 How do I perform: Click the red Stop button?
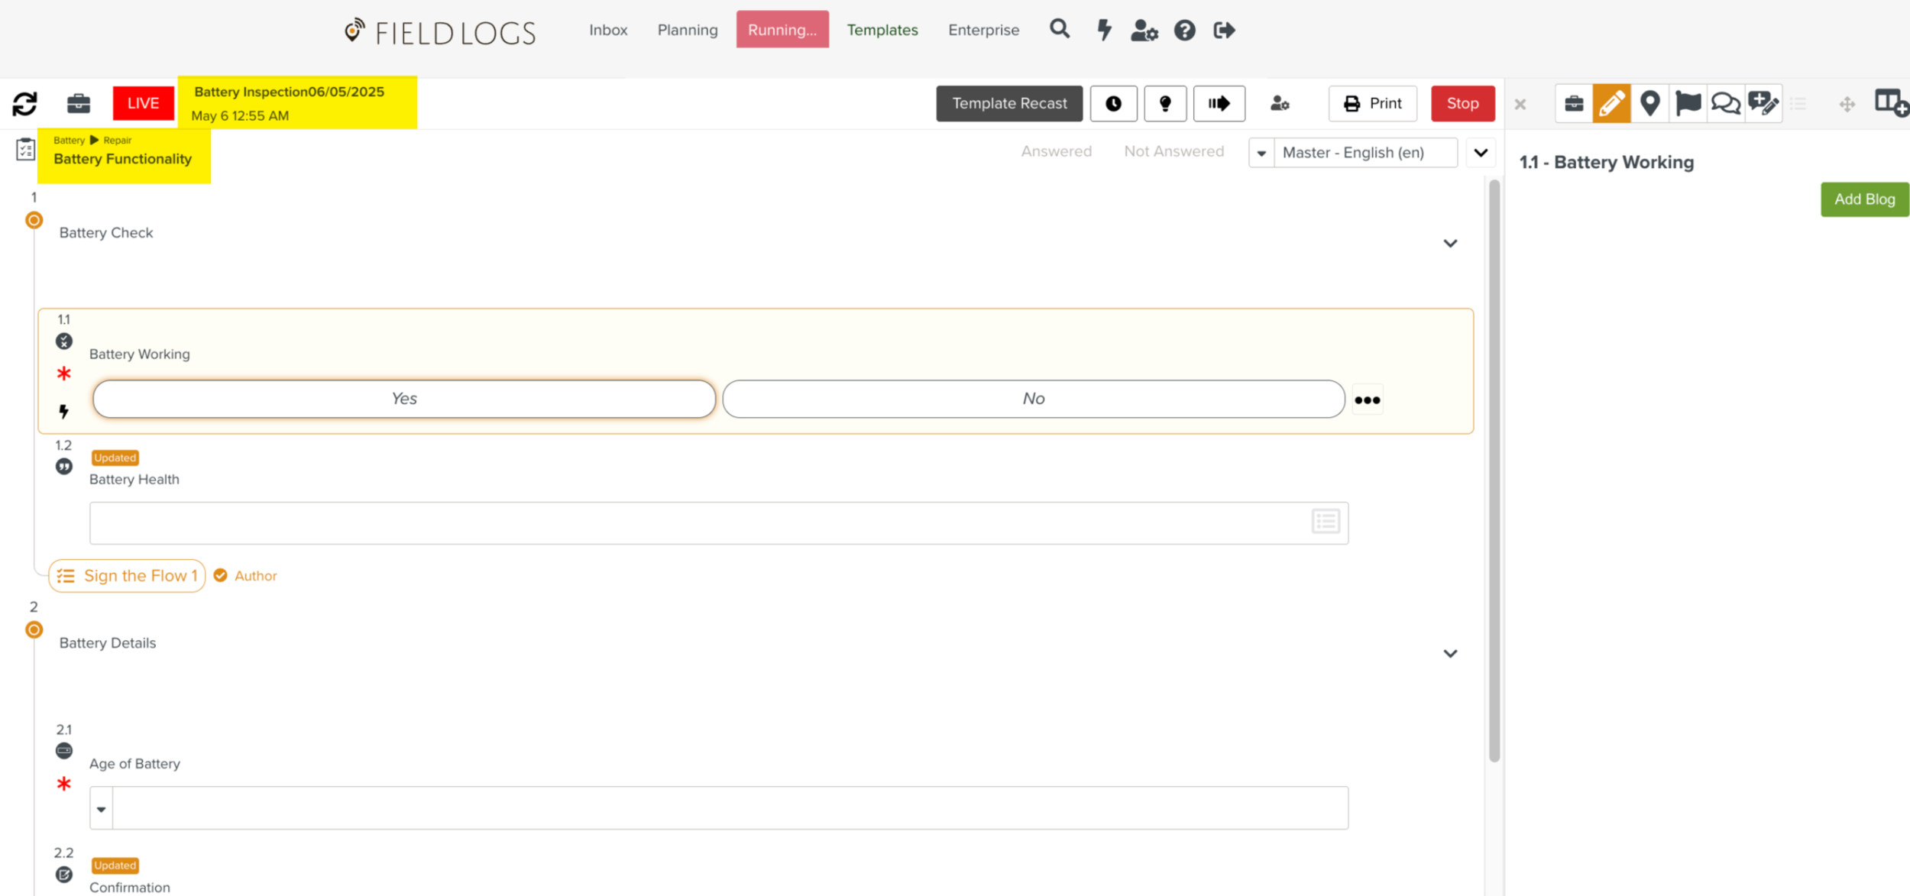(x=1462, y=103)
